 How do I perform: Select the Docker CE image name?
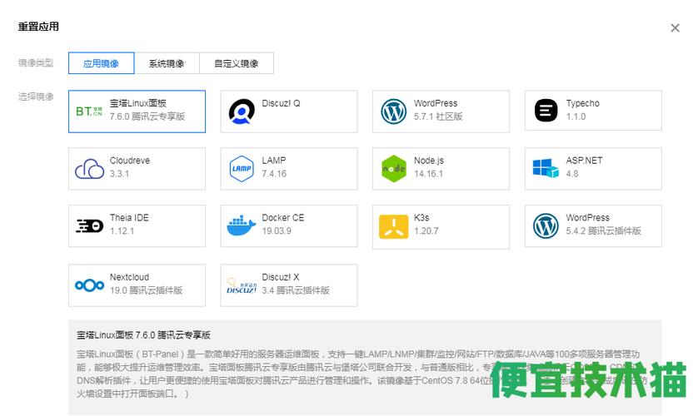pos(283,218)
